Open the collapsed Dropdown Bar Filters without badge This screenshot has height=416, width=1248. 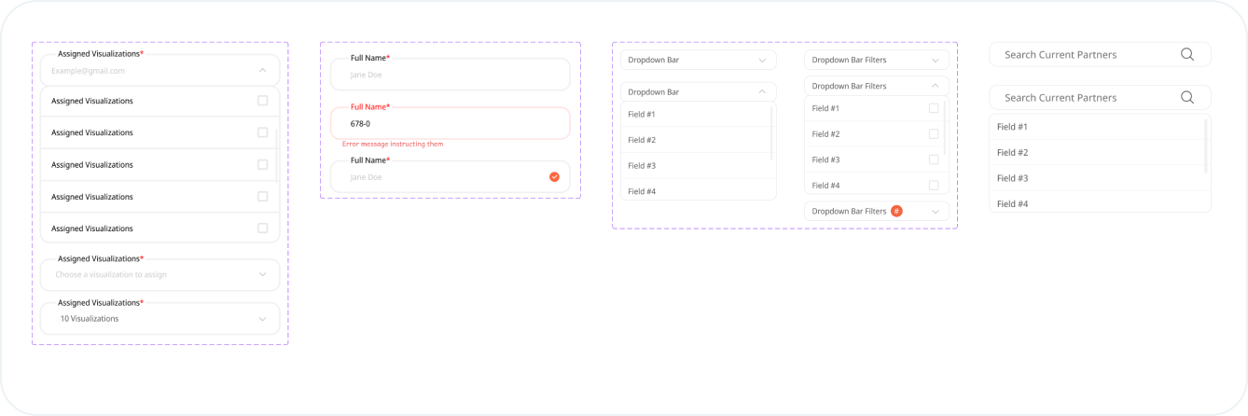tap(877, 60)
